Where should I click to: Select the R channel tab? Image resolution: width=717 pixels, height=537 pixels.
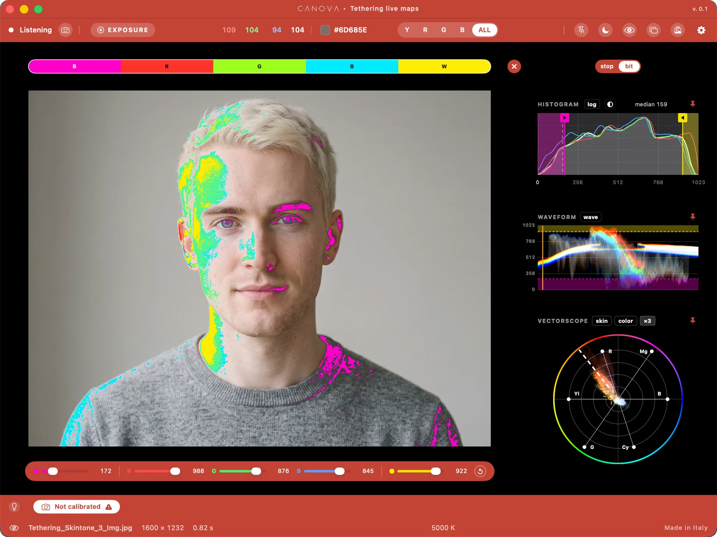425,30
